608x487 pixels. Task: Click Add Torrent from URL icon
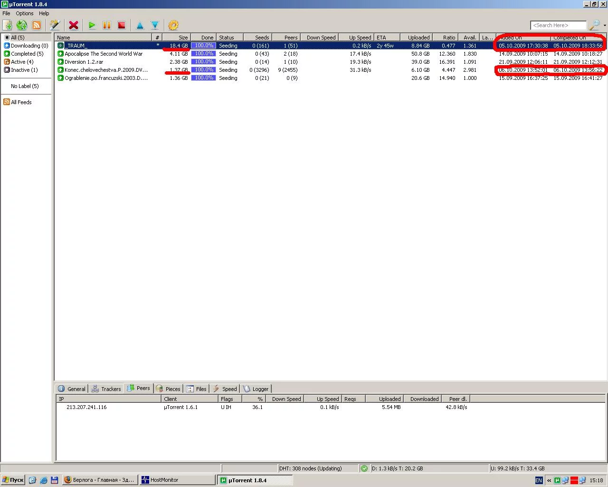[22, 25]
